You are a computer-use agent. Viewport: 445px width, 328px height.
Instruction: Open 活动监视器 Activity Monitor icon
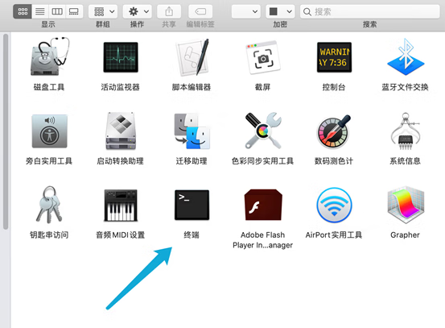pyautogui.click(x=121, y=57)
